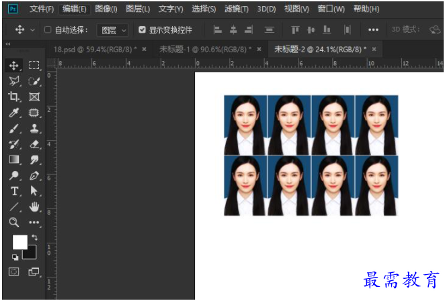Open the 图层(L) menu
The image size is (445, 301).
coord(138,9)
